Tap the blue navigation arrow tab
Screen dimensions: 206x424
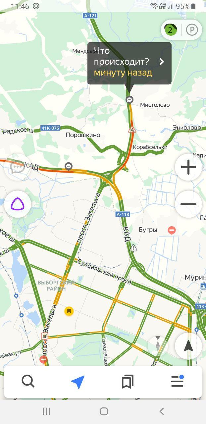coord(78,382)
